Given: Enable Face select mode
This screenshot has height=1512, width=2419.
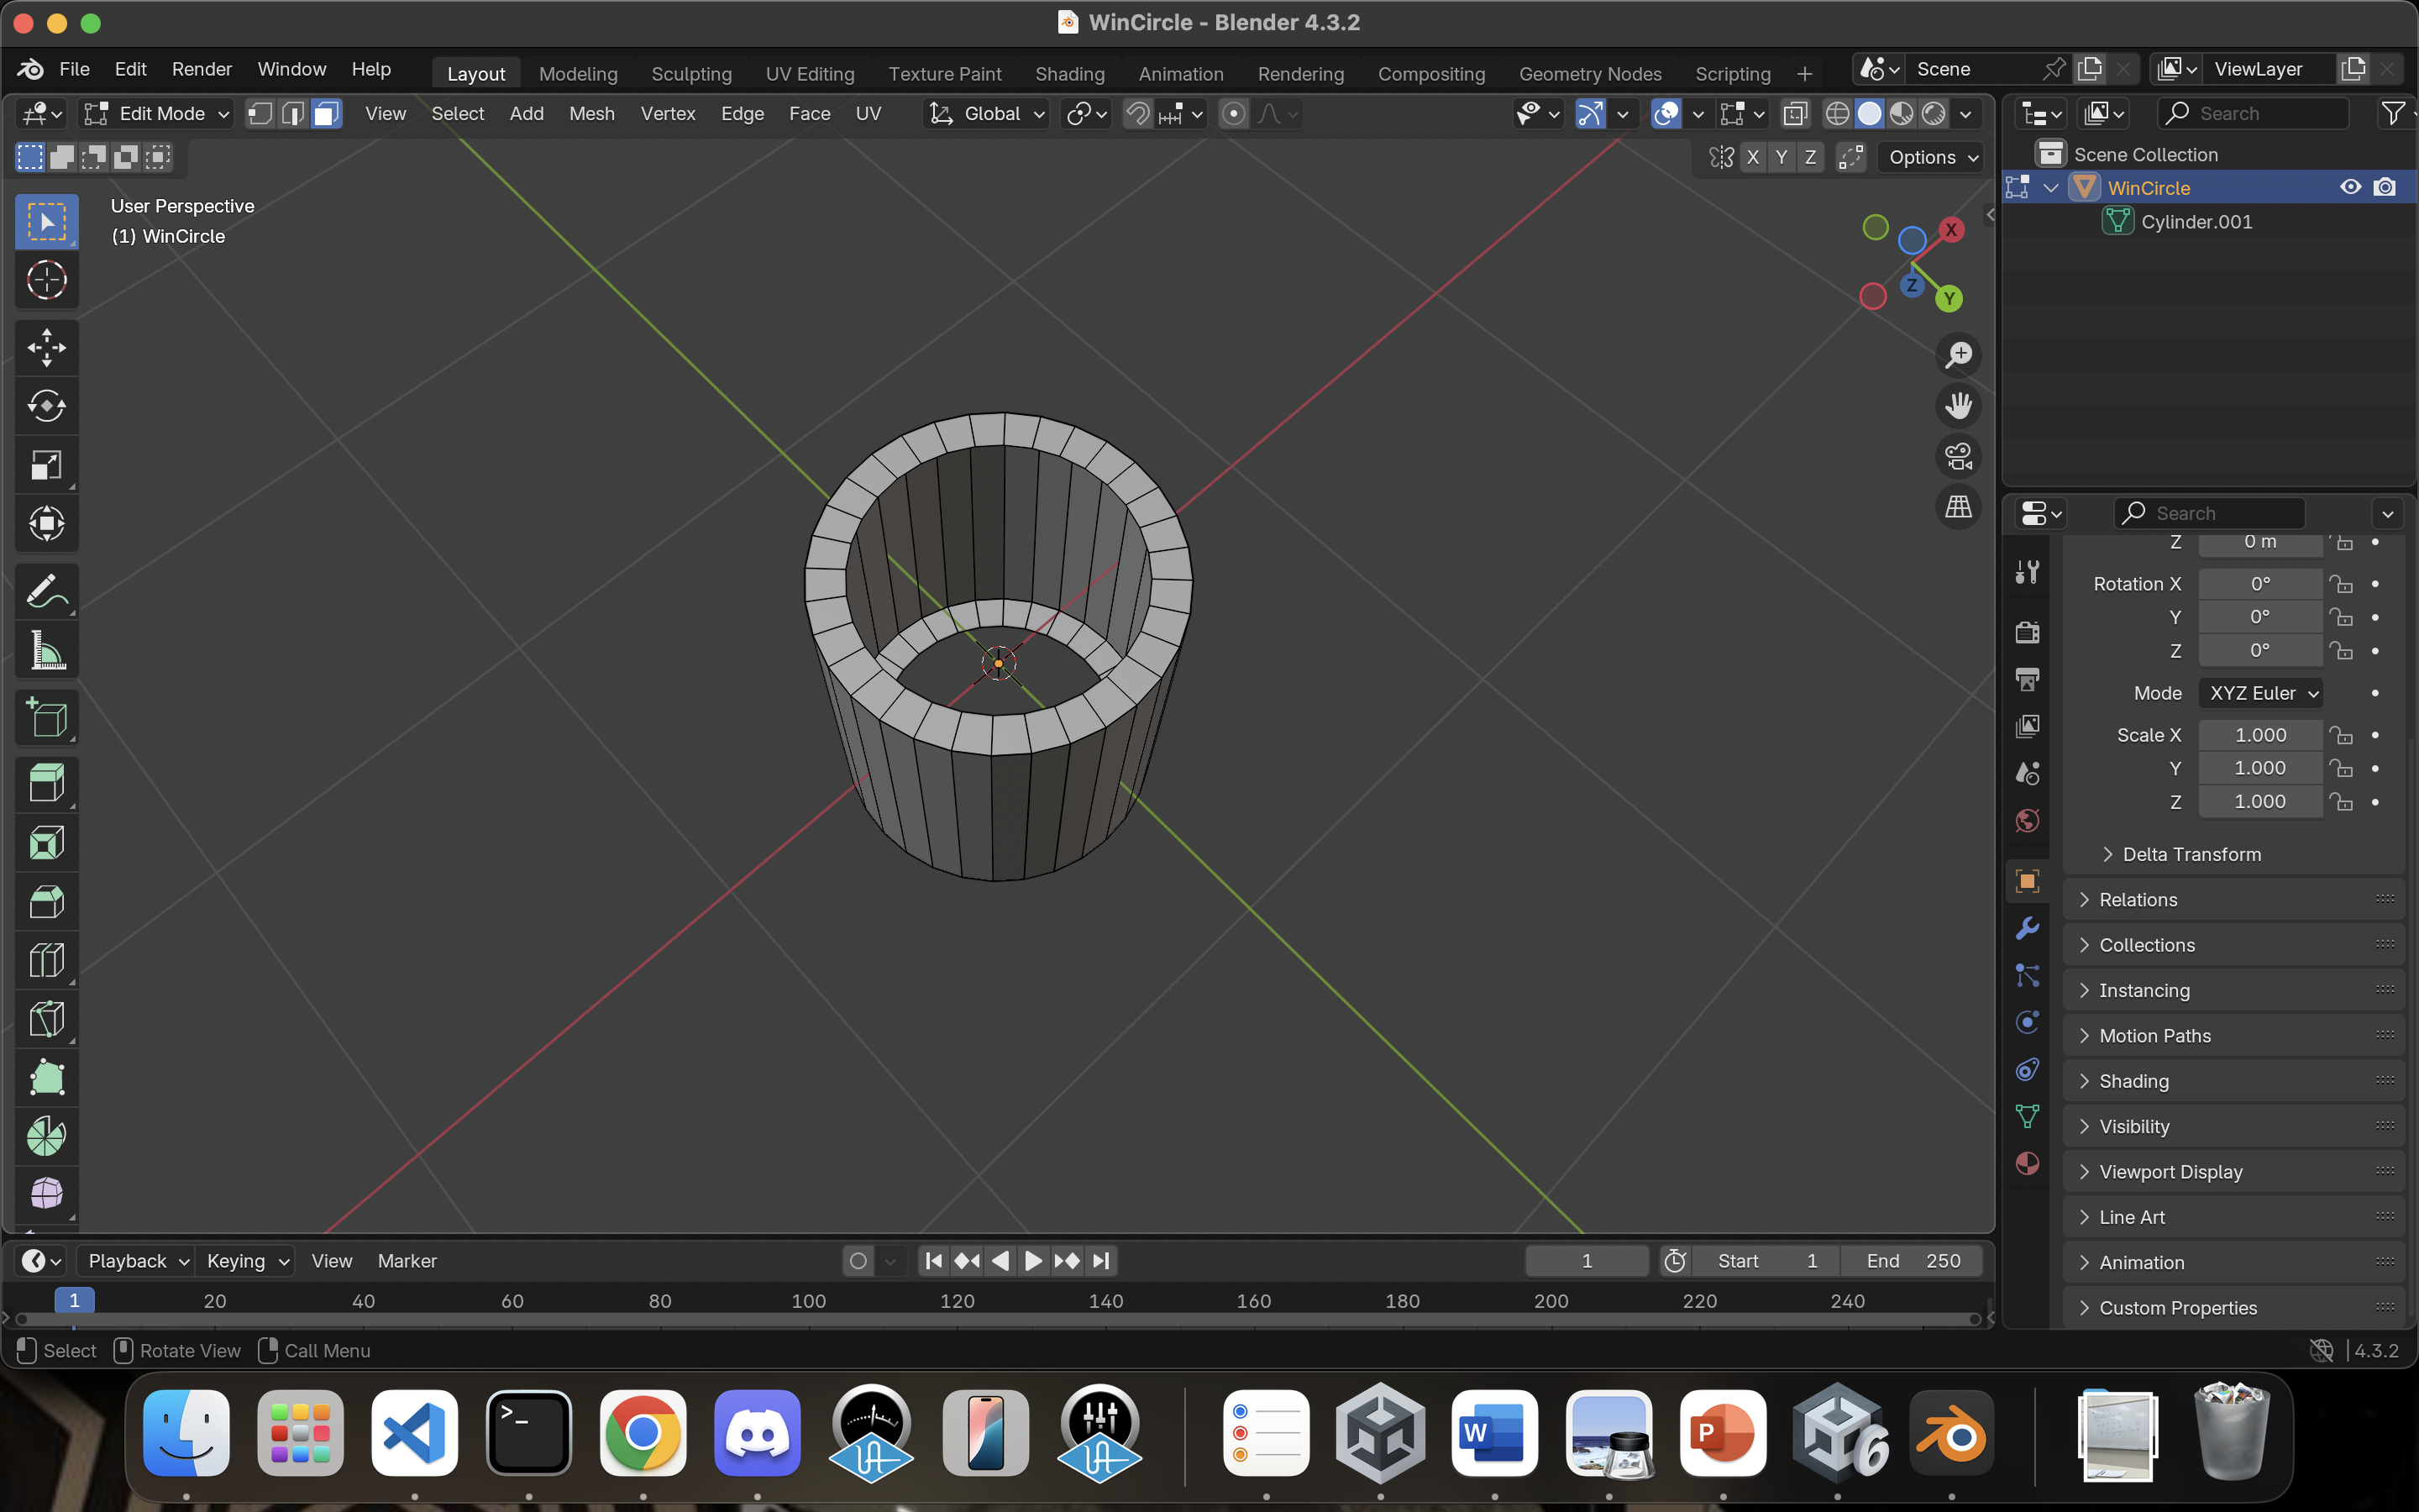Looking at the screenshot, I should pos(326,114).
